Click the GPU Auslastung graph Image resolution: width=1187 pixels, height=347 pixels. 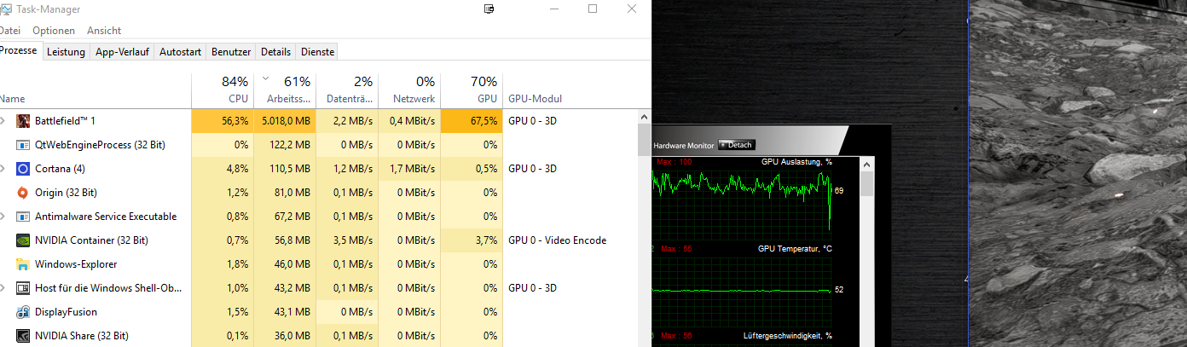pos(741,202)
